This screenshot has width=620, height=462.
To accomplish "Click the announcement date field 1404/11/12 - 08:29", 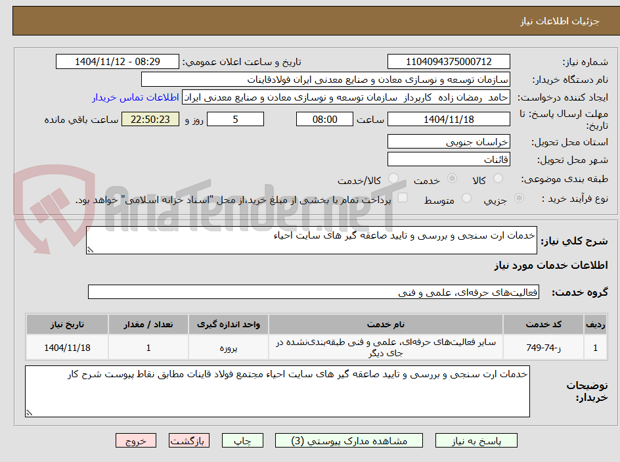I will [118, 62].
